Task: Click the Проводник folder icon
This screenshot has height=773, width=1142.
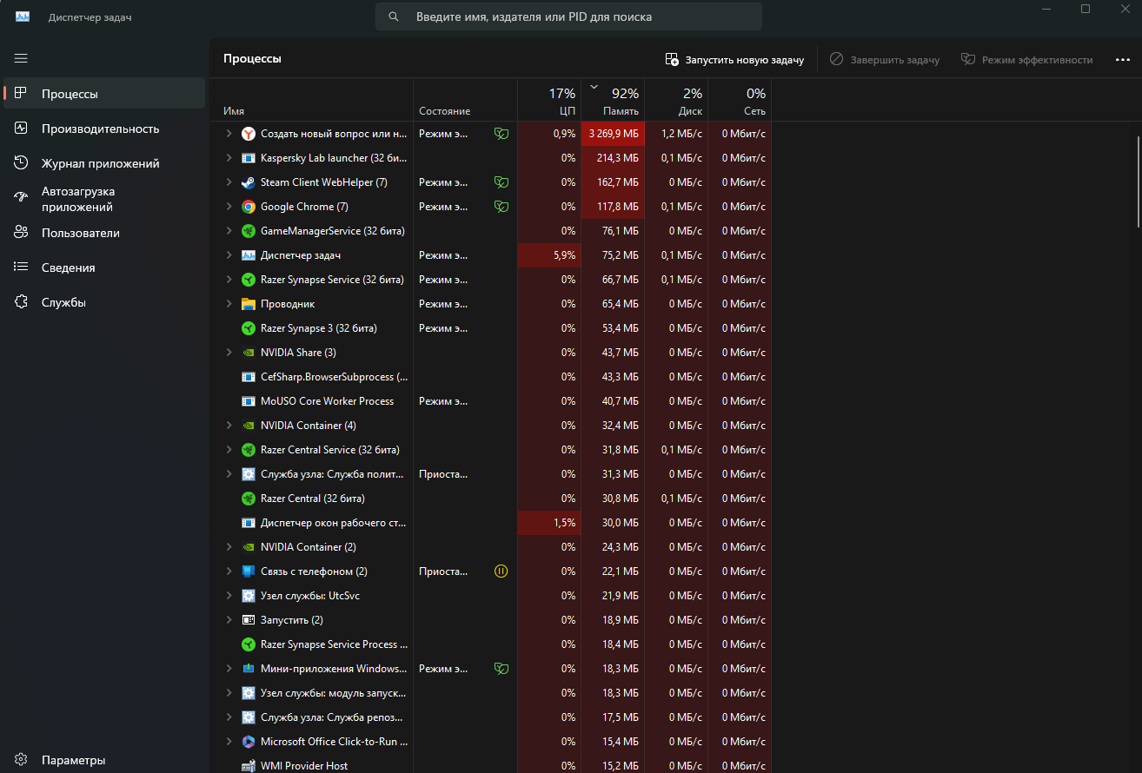Action: click(x=249, y=304)
